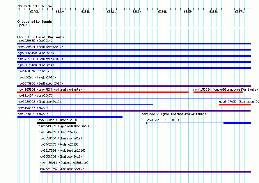Click the purple bar under nsv6573936
259x183 pixels.
pyautogui.click(x=134, y=86)
